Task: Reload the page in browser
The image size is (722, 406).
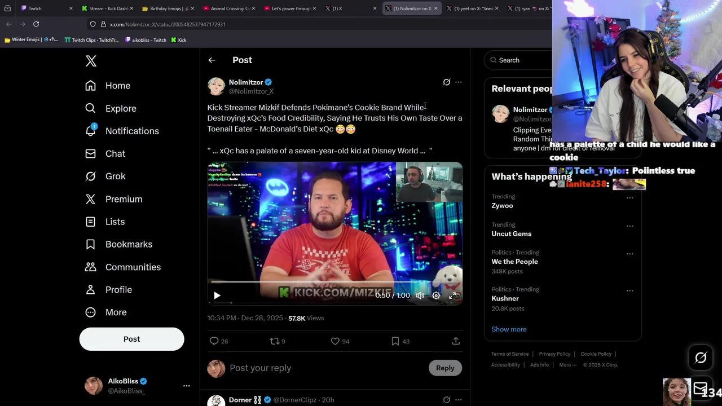Action: pyautogui.click(x=36, y=24)
